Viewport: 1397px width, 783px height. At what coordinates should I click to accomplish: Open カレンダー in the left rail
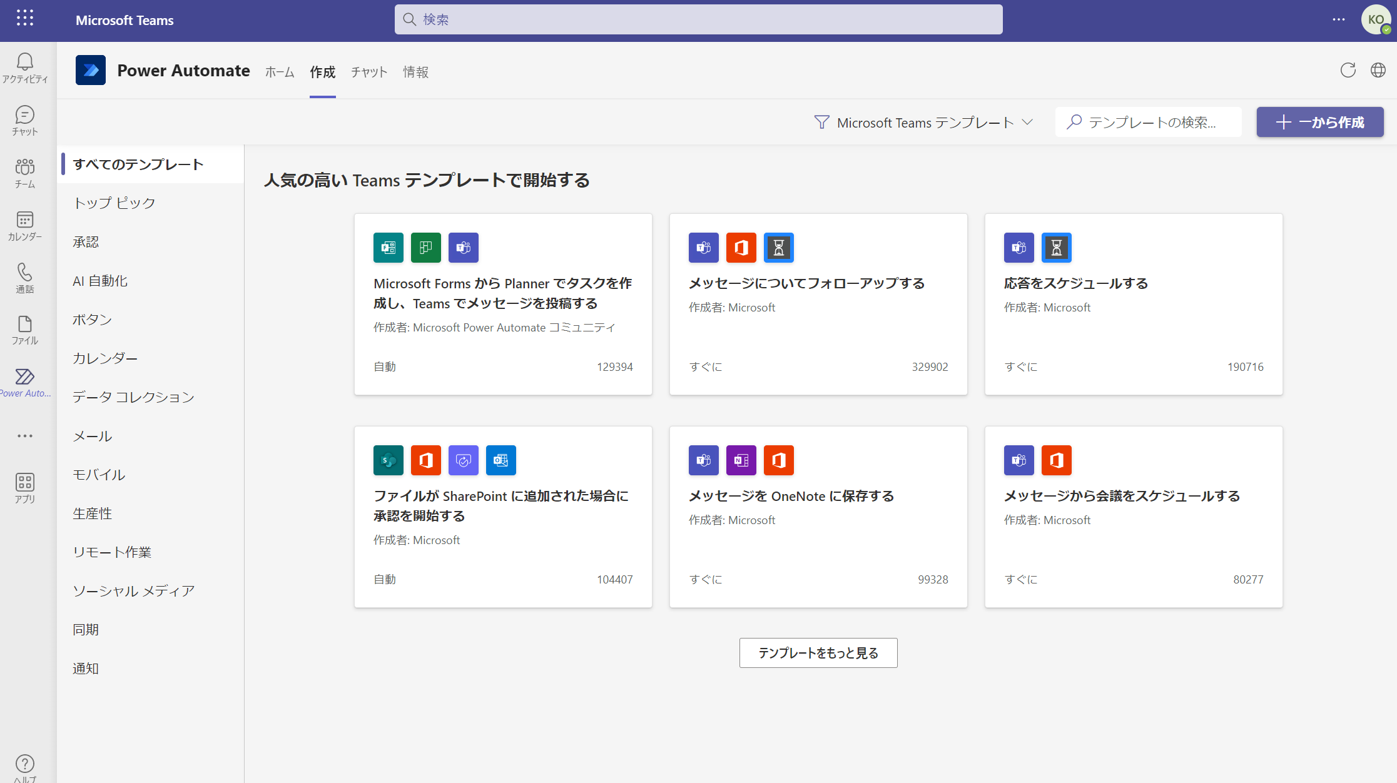25,225
